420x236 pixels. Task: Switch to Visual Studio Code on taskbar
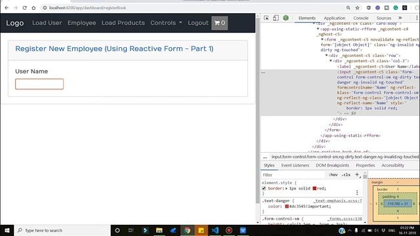point(215,230)
